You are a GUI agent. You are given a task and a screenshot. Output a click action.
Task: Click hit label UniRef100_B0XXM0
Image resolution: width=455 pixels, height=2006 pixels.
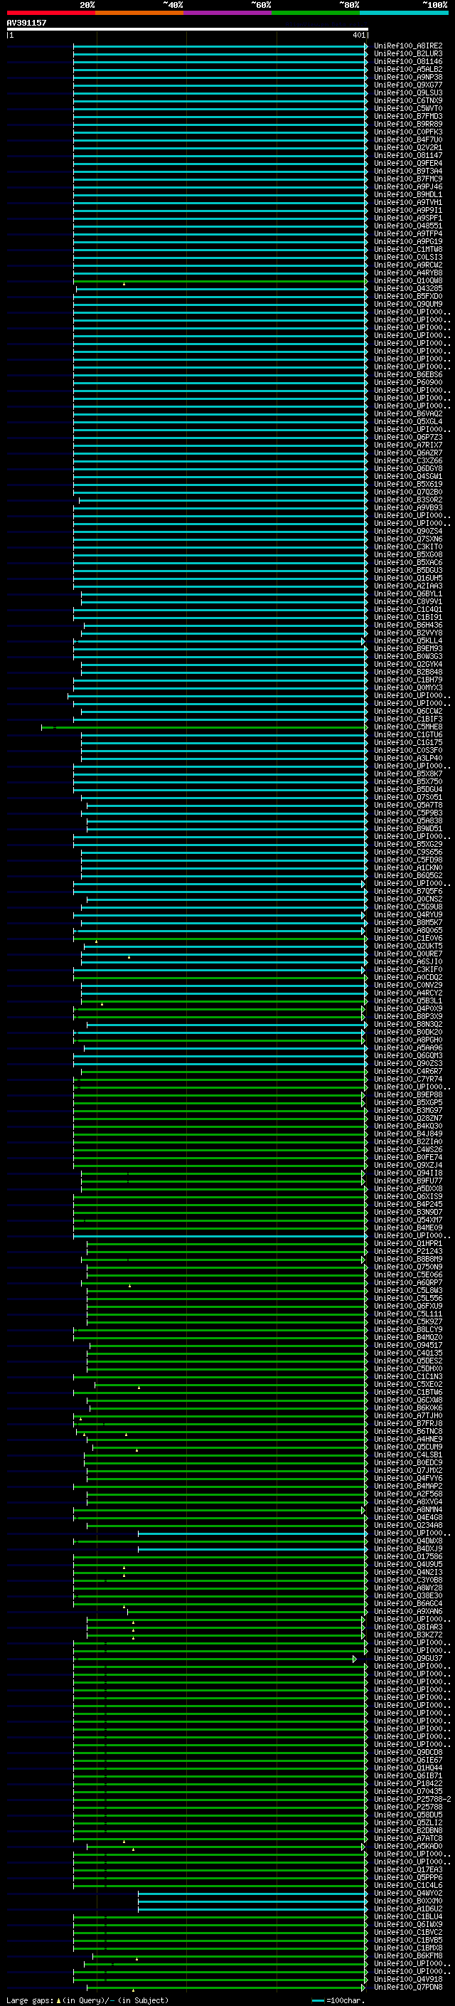click(x=407, y=1901)
